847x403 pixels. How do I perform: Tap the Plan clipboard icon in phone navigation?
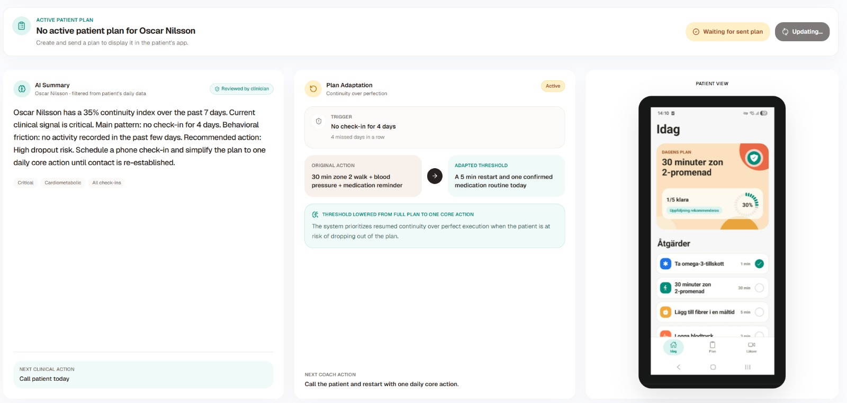point(713,347)
